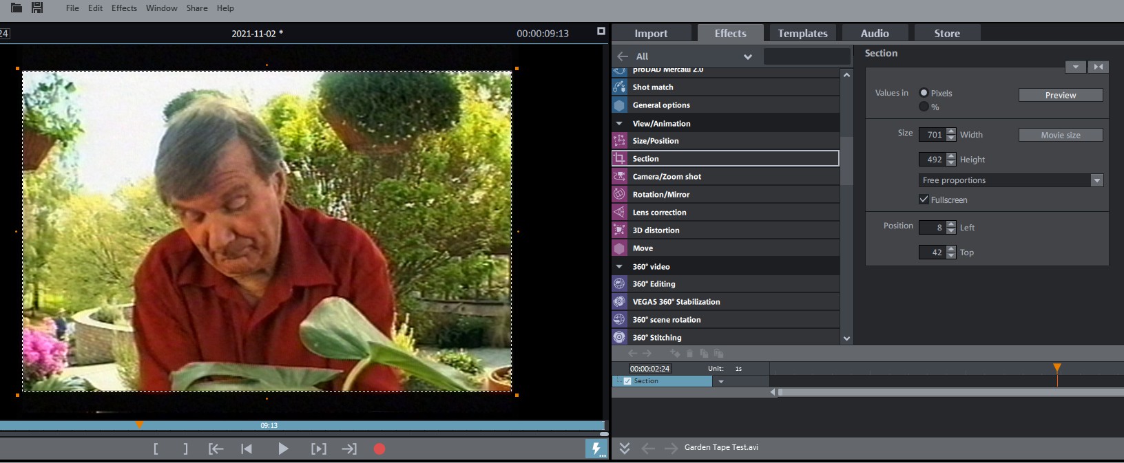
Task: Click the Movie size button
Action: pyautogui.click(x=1061, y=135)
